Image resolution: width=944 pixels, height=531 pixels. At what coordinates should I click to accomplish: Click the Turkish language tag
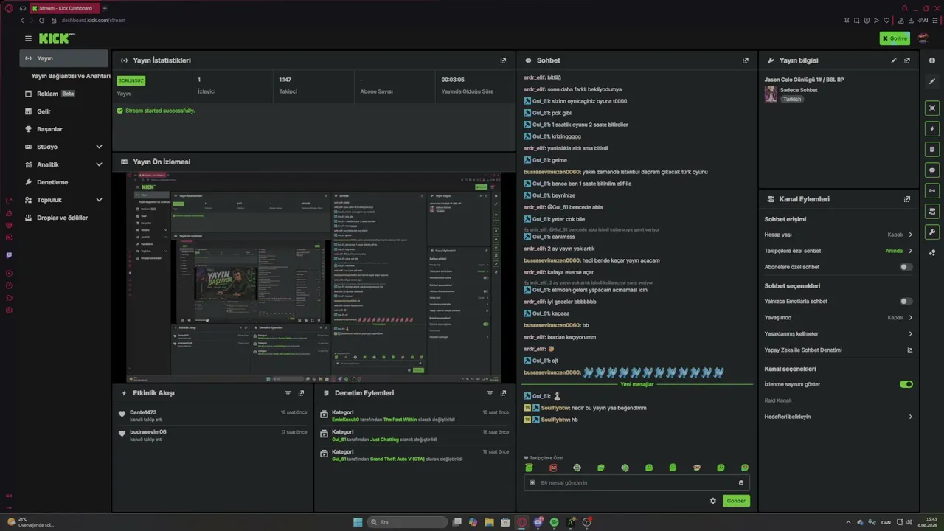(x=792, y=100)
